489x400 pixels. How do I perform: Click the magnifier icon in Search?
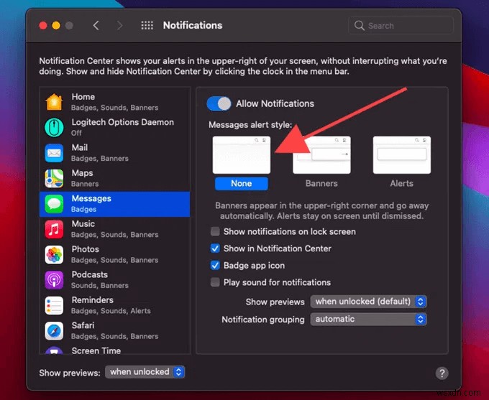360,26
